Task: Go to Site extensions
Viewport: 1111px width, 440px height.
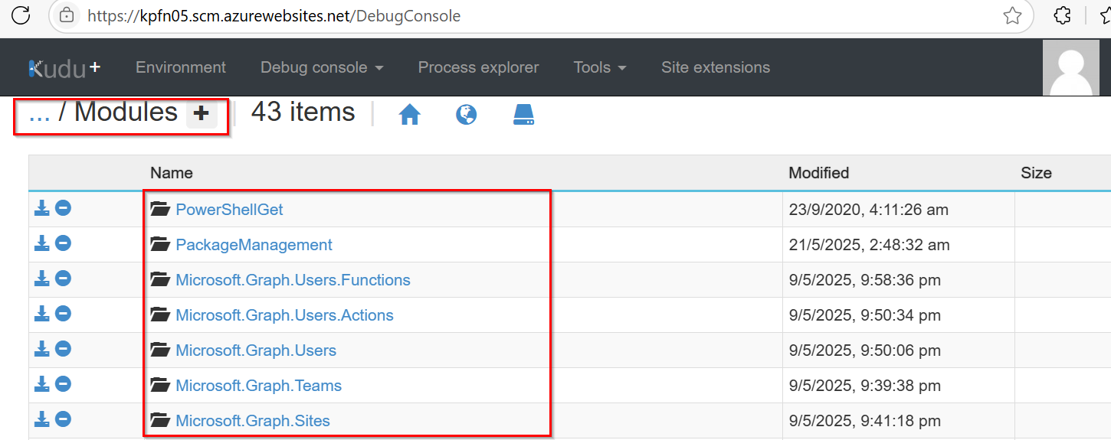Action: (716, 67)
